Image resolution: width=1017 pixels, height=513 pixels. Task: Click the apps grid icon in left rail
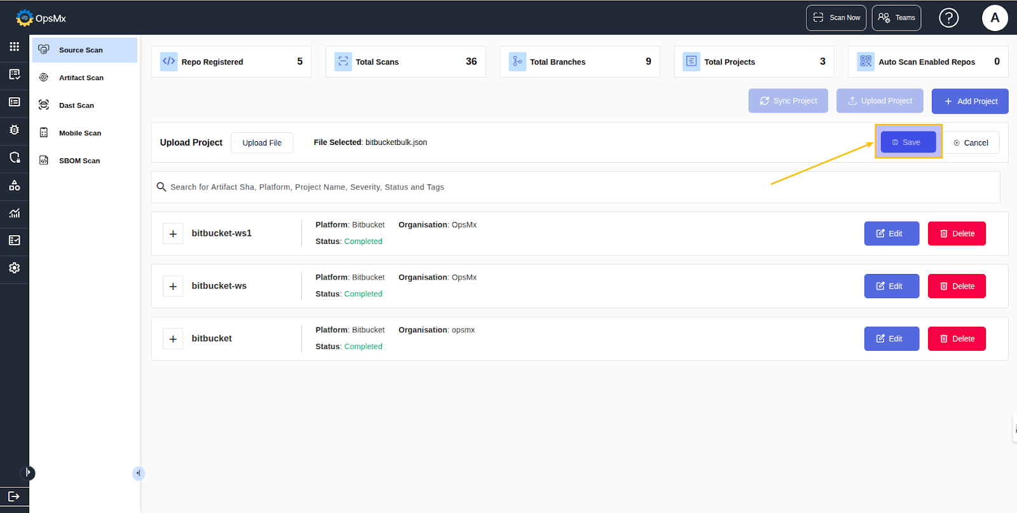[14, 46]
